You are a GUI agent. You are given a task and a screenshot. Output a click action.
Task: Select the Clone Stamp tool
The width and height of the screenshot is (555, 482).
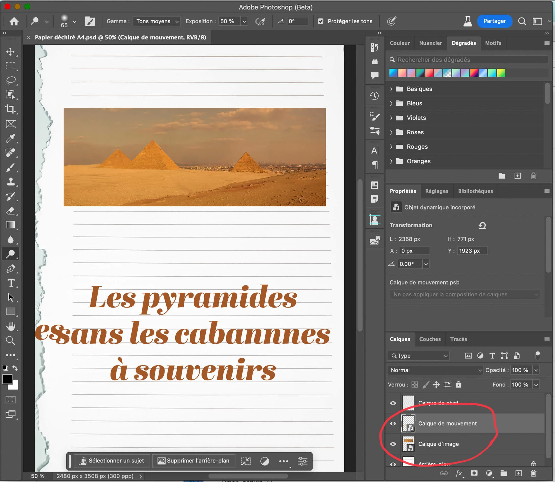(11, 182)
